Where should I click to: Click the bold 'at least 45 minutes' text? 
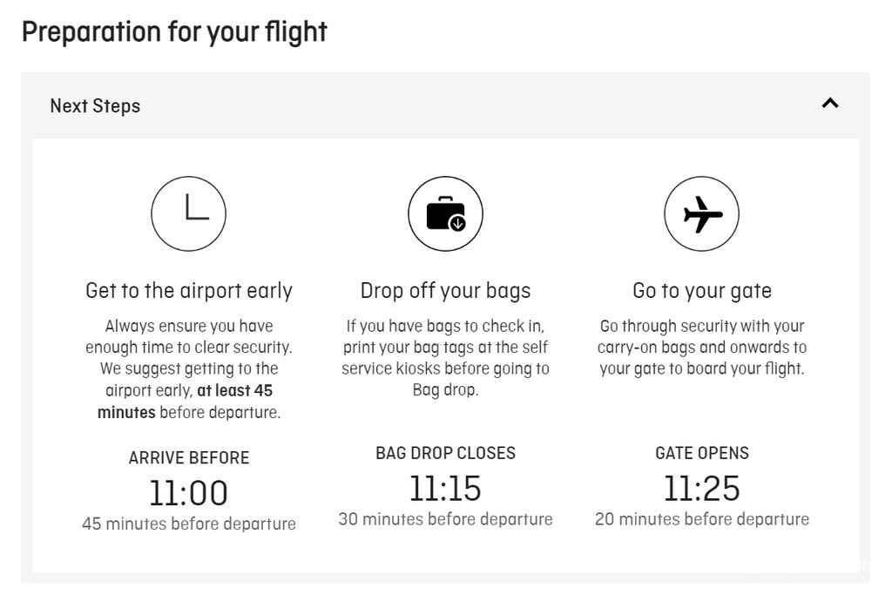click(x=185, y=402)
